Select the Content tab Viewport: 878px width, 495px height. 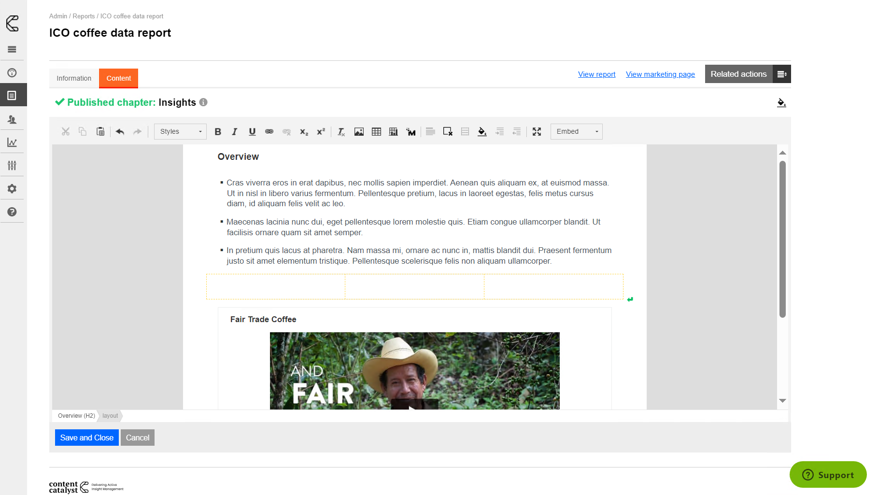[118, 78]
